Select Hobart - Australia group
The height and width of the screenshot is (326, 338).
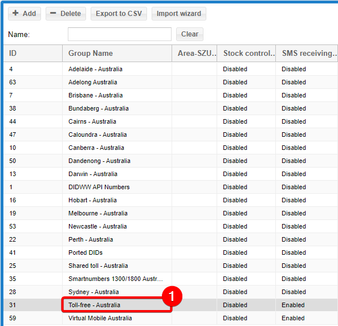92,200
